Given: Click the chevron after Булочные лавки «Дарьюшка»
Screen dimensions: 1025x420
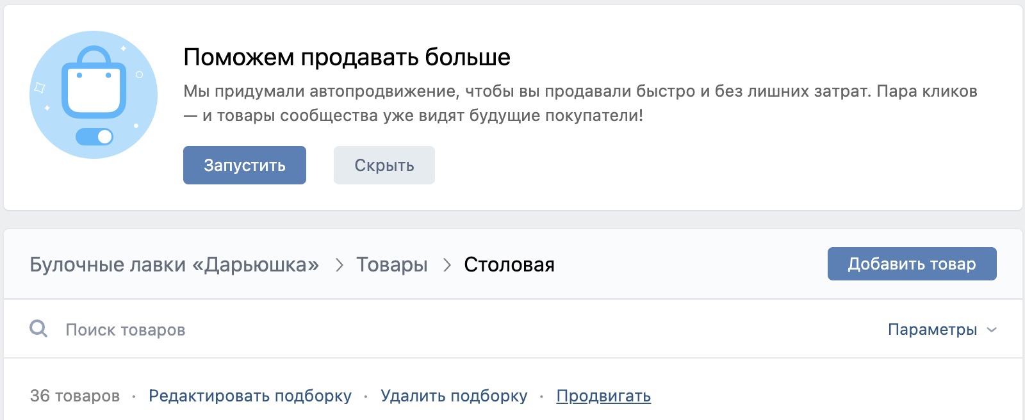Looking at the screenshot, I should pos(340,265).
